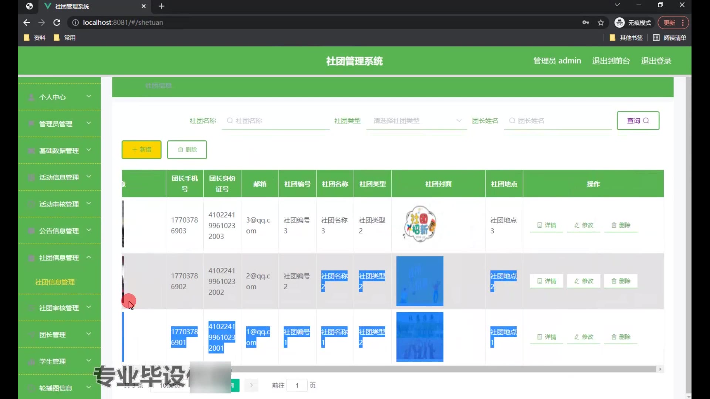Image resolution: width=710 pixels, height=399 pixels.
Task: Expand the 活动信息管理 sidebar menu
Action: tap(59, 178)
